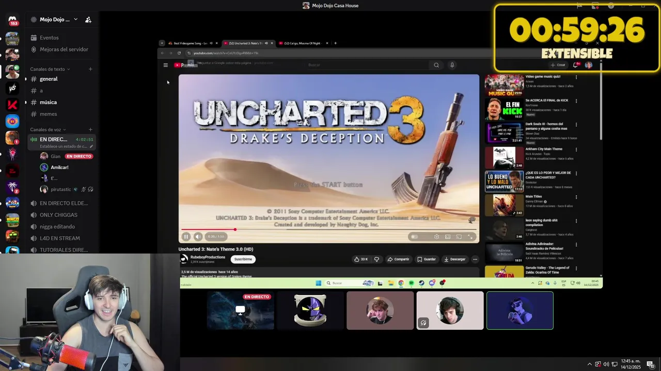Mute the YouTube player volume
The height and width of the screenshot is (371, 661).
(x=198, y=237)
